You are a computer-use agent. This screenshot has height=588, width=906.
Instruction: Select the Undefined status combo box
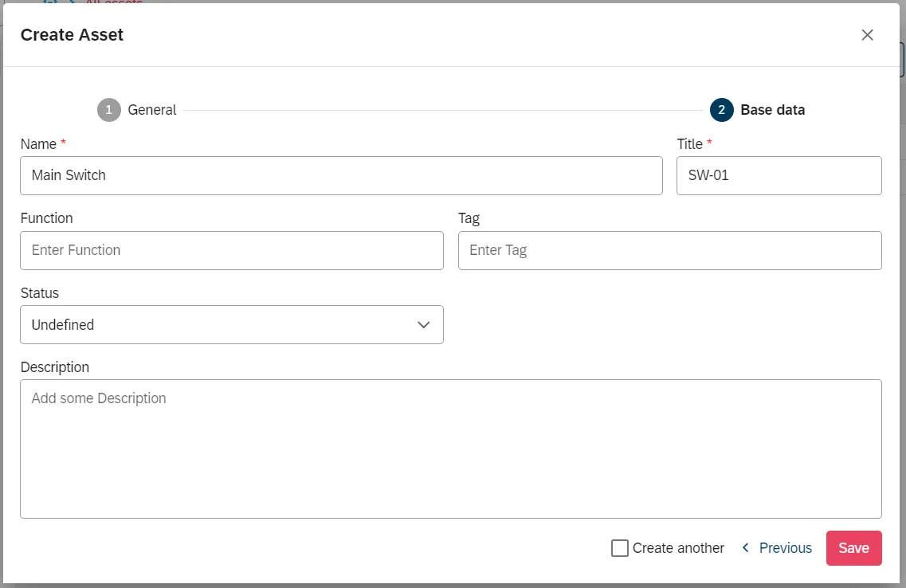[232, 324]
